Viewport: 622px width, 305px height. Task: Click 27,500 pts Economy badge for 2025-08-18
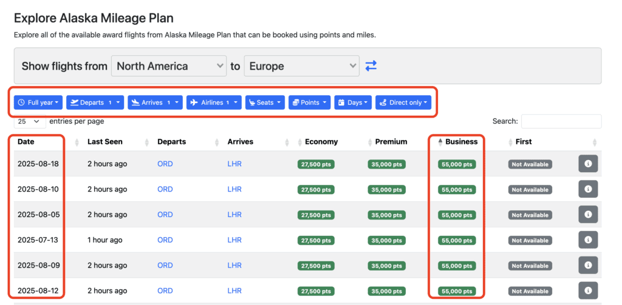(316, 164)
